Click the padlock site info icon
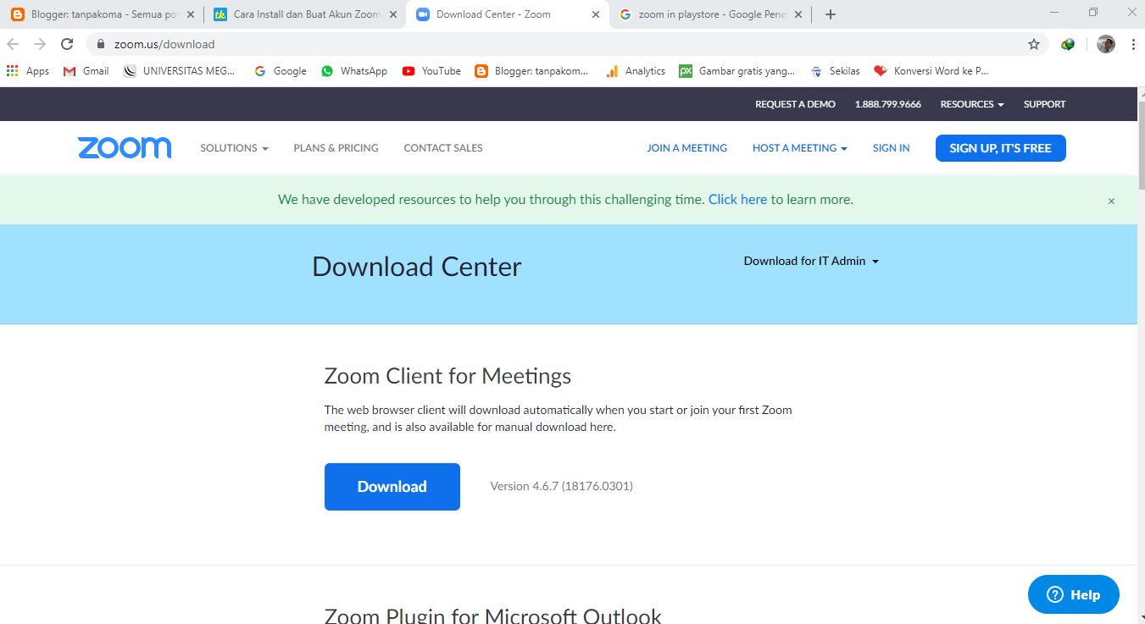This screenshot has width=1145, height=624. tap(101, 44)
